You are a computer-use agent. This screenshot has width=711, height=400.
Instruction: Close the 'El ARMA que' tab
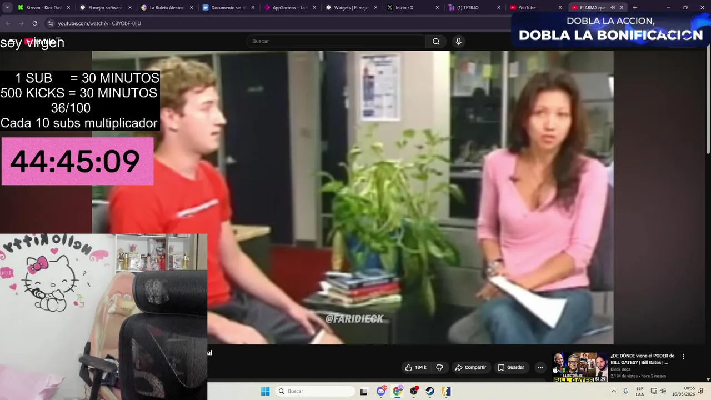(x=622, y=8)
